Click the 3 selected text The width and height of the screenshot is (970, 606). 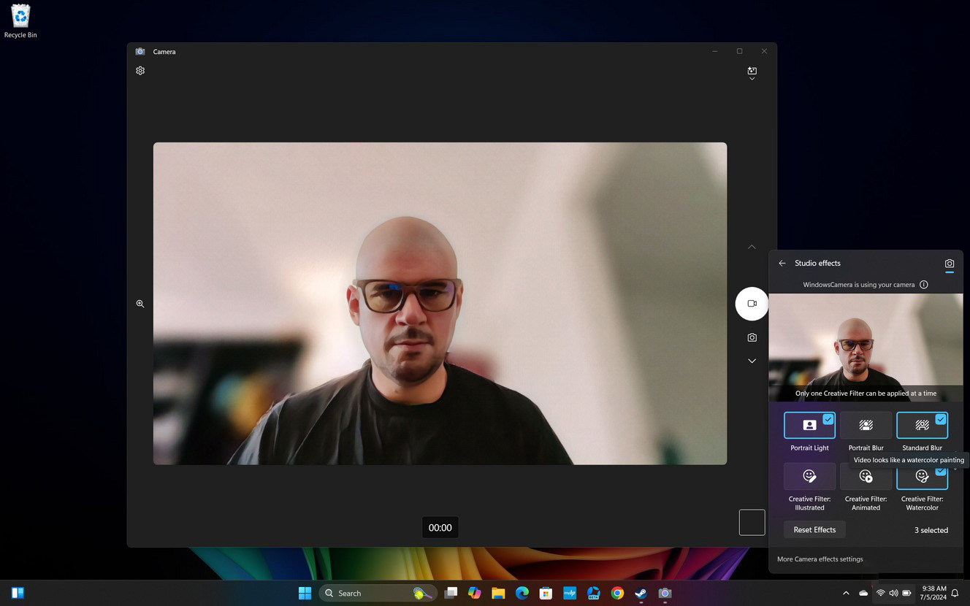click(x=931, y=530)
